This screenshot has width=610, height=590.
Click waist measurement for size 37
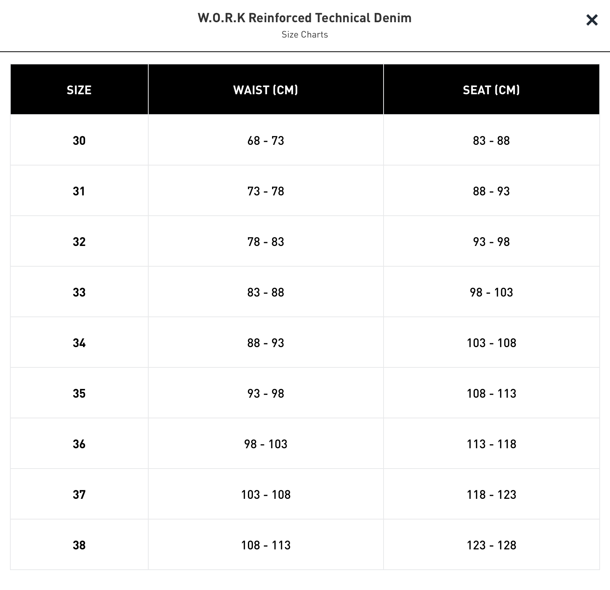point(266,495)
